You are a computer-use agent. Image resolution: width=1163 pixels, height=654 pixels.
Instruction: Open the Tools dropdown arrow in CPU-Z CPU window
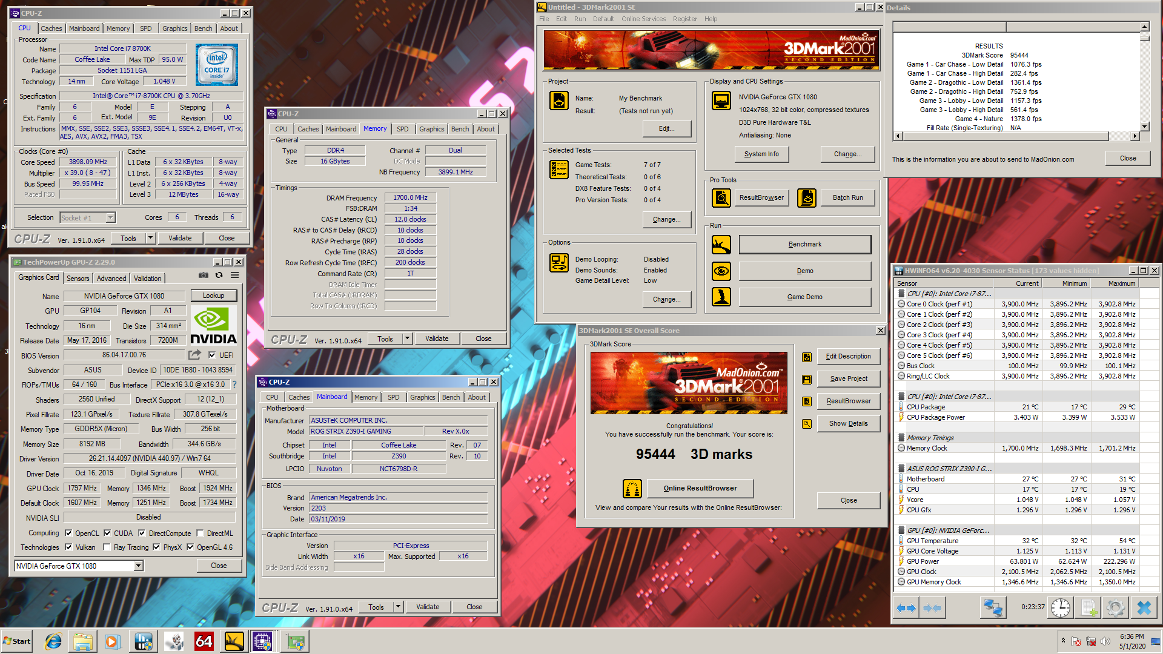tap(150, 238)
